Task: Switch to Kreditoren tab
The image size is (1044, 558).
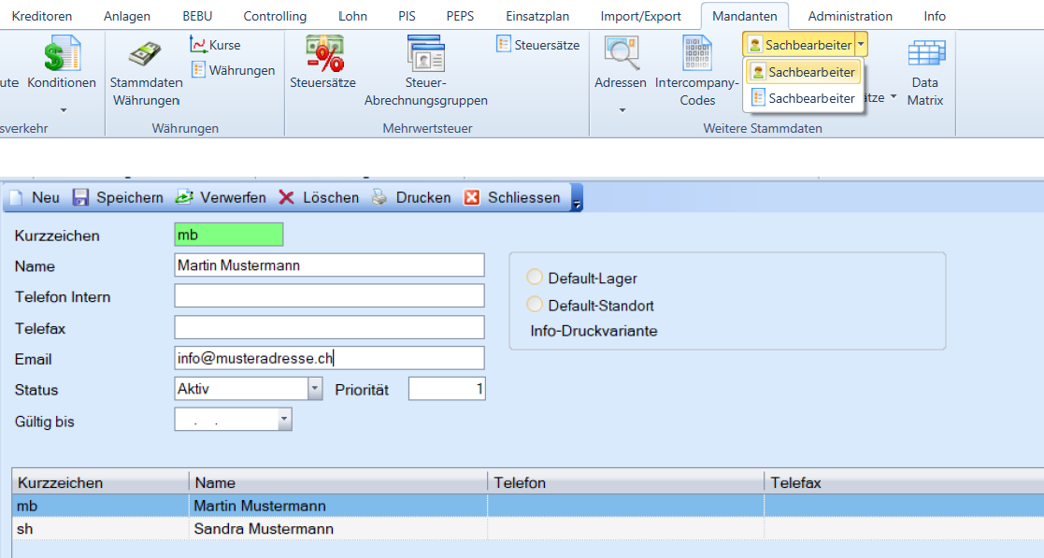Action: pos(42,16)
